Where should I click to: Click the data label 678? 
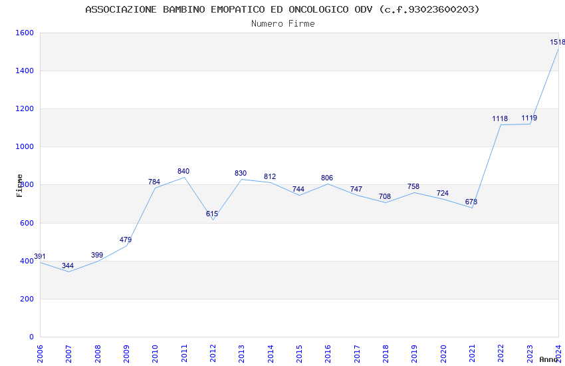[471, 202]
